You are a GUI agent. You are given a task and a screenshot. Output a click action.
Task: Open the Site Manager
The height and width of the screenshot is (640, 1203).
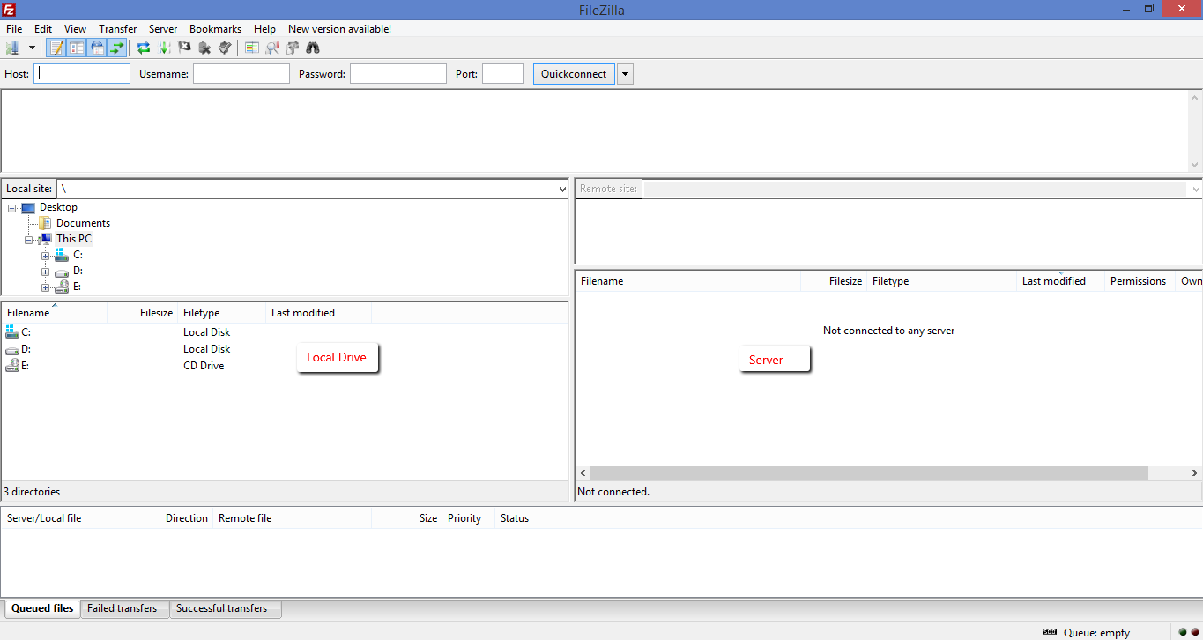pyautogui.click(x=13, y=48)
